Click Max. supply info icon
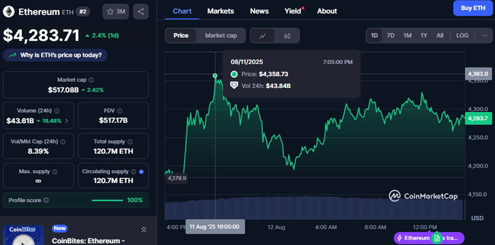Screen dimensions: 495x245 (55, 171)
